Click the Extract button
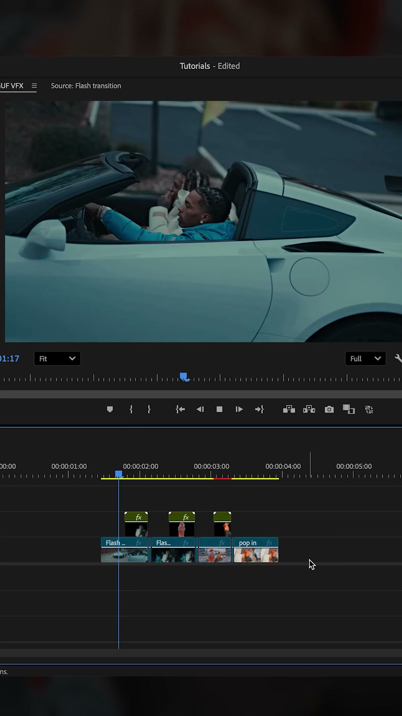Image resolution: width=402 pixels, height=716 pixels. coord(309,409)
